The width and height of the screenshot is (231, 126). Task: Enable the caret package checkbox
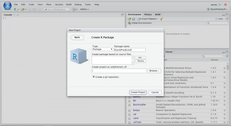(x=129, y=119)
